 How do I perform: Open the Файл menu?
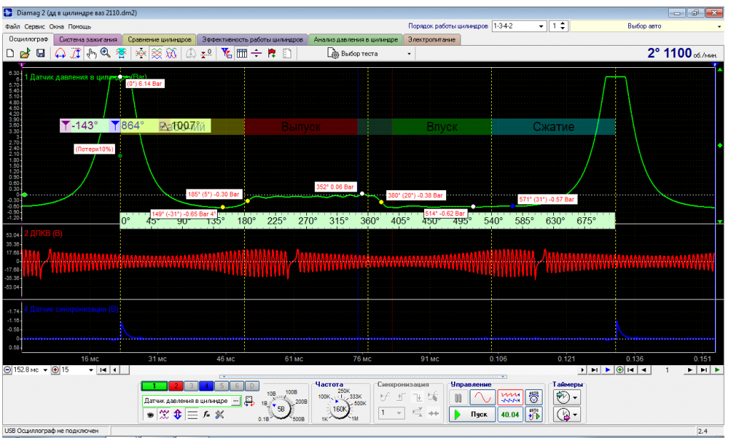coord(13,26)
